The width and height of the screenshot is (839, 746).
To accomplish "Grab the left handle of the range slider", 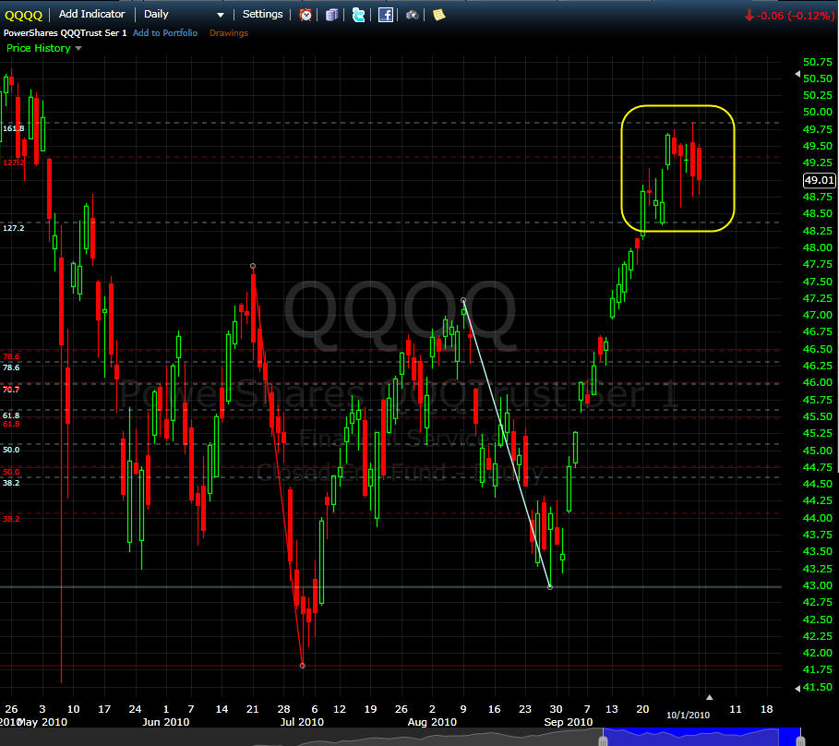I will tap(603, 740).
